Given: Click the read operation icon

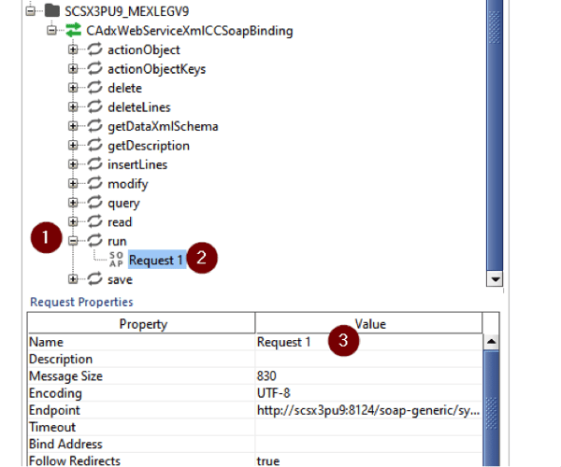Looking at the screenshot, I should click(x=94, y=222).
